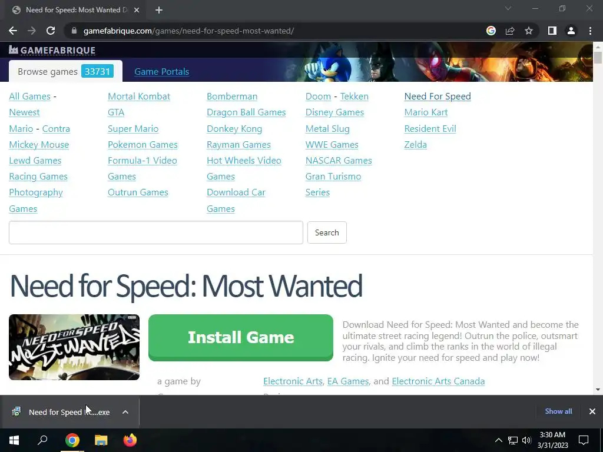Open the Zelda link
Viewport: 603px width, 452px height.
coord(415,145)
